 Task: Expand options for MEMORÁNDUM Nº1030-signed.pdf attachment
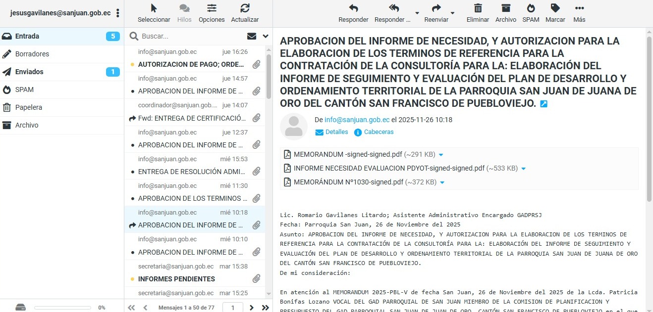click(442, 182)
